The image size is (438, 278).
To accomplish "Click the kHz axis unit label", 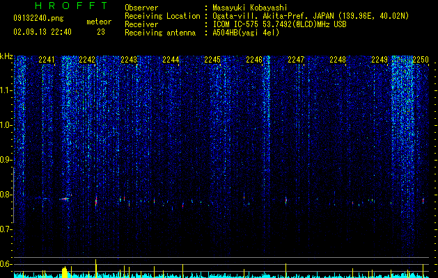I will click(x=6, y=56).
